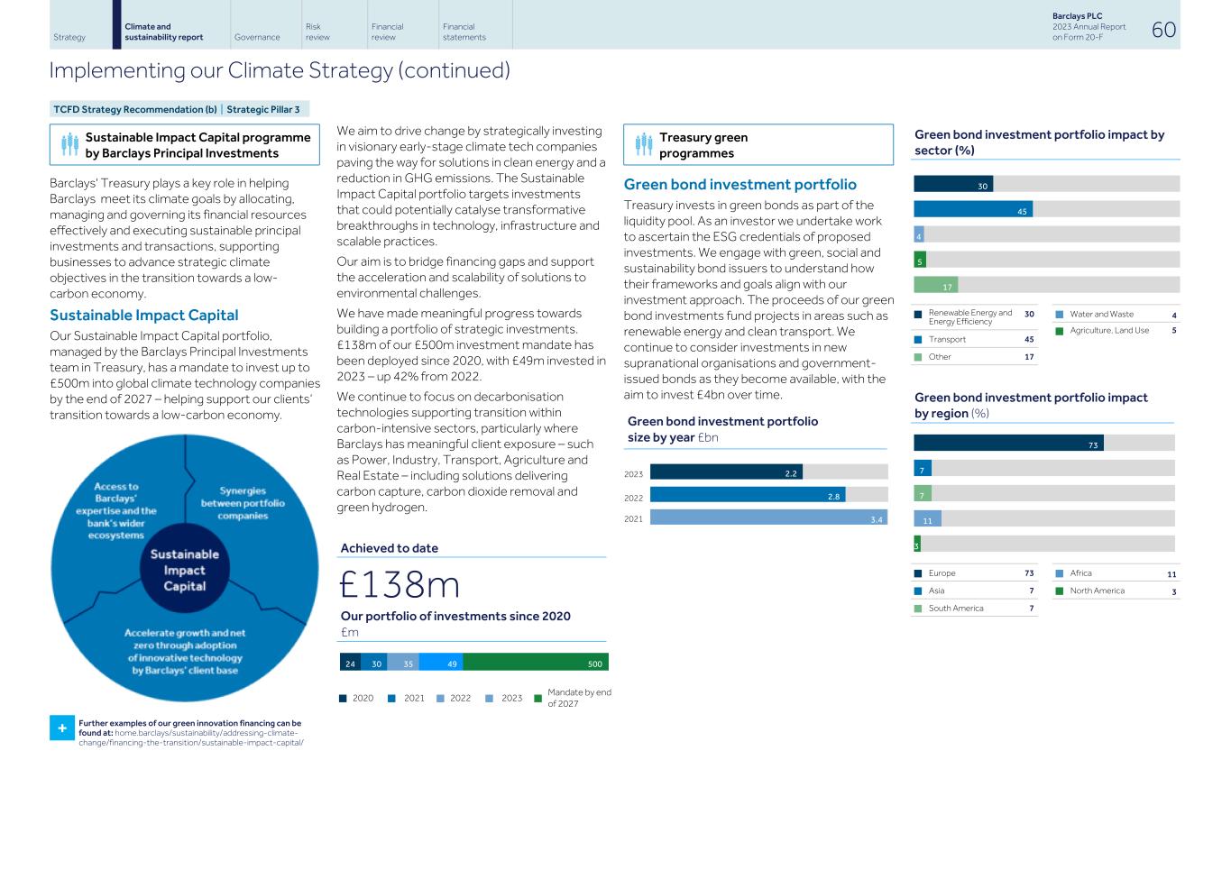Click the Other legend swatch in sector chart
This screenshot has height=870, width=1231.
coord(919,356)
